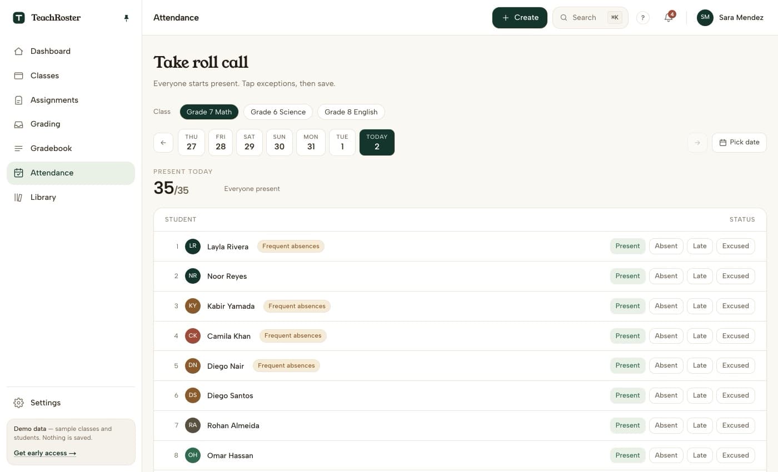This screenshot has width=778, height=472.
Task: Select Saturday 29 date
Action: [x=250, y=143]
